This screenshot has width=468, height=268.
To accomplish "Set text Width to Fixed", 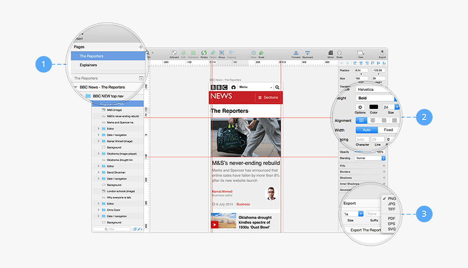I will (x=389, y=130).
